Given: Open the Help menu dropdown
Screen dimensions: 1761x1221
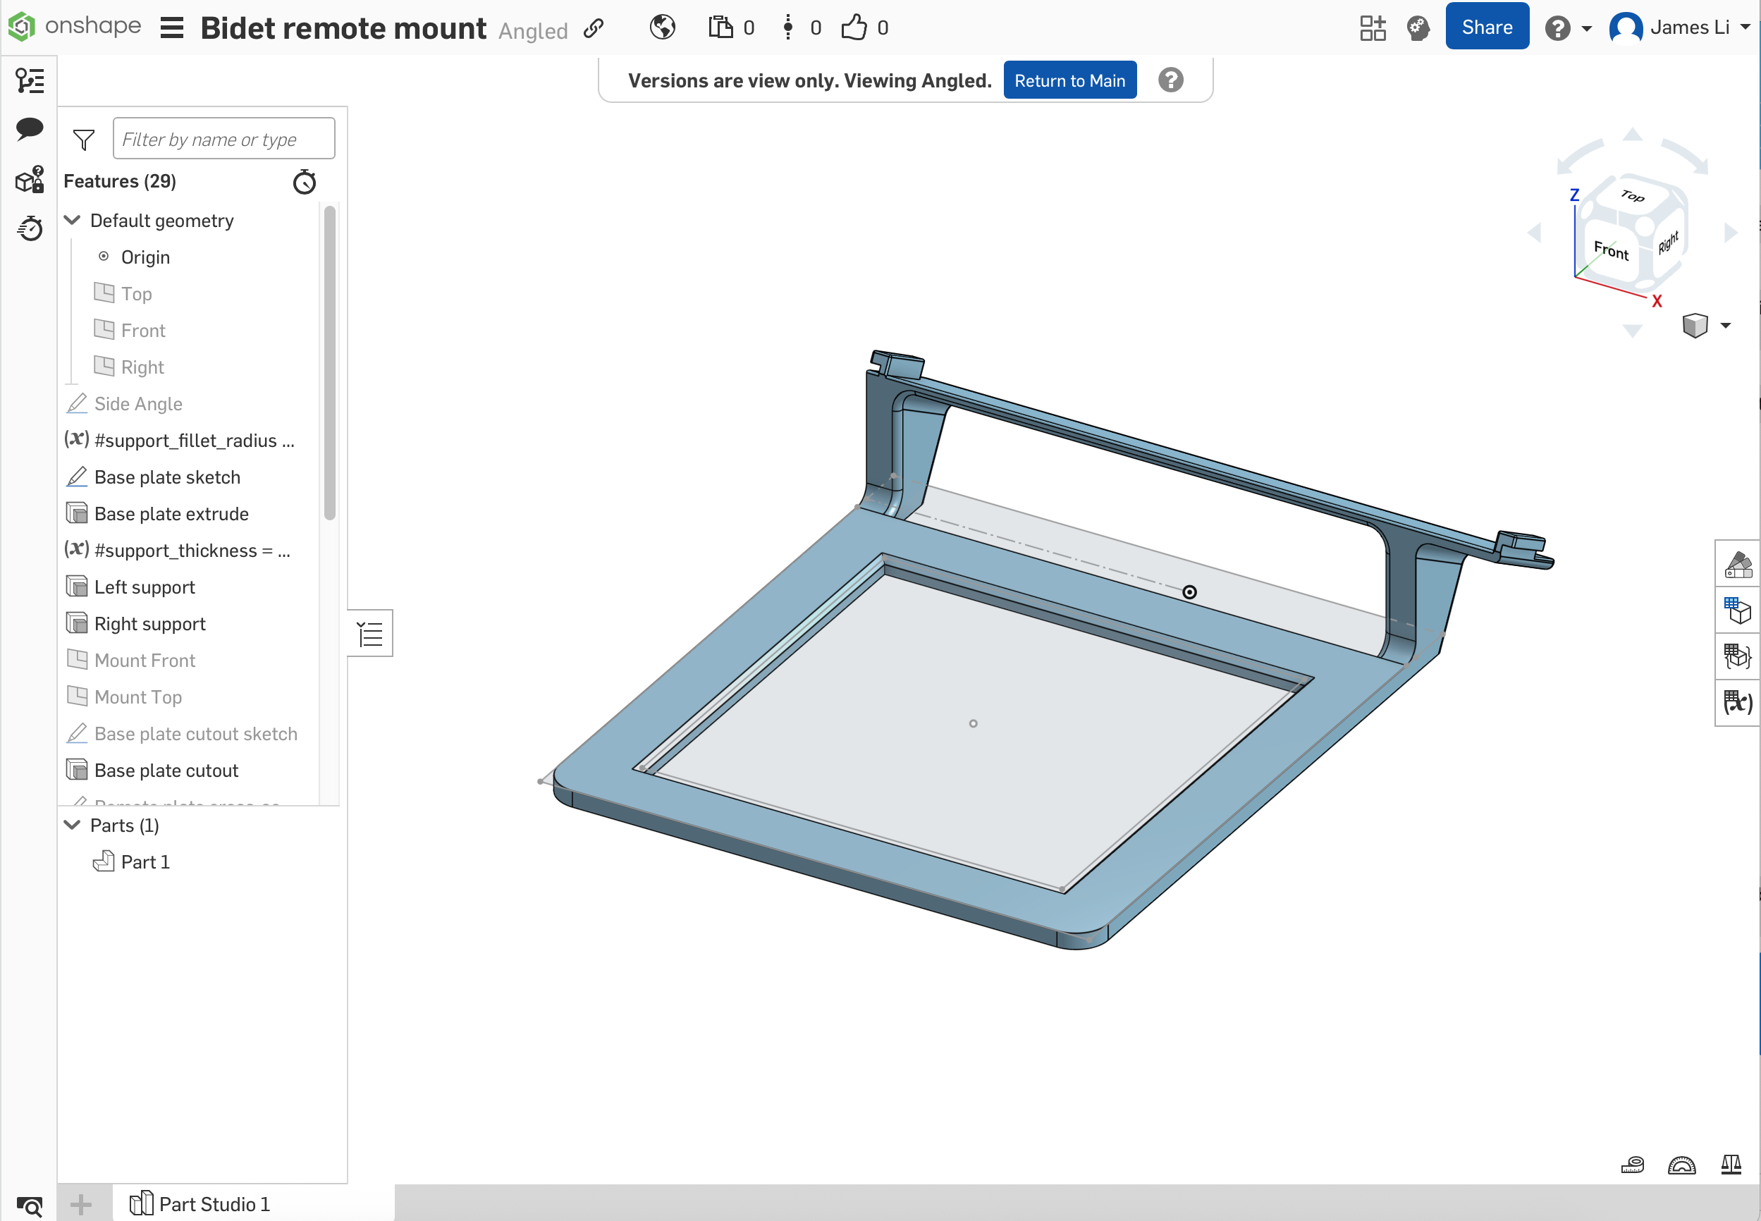Looking at the screenshot, I should point(1567,28).
